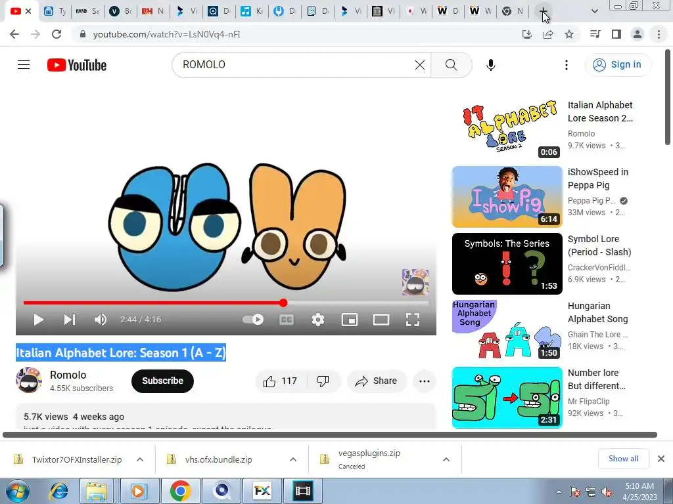The width and height of the screenshot is (673, 504).
Task: Switch to the tab labeled Ty
Action: (55, 11)
